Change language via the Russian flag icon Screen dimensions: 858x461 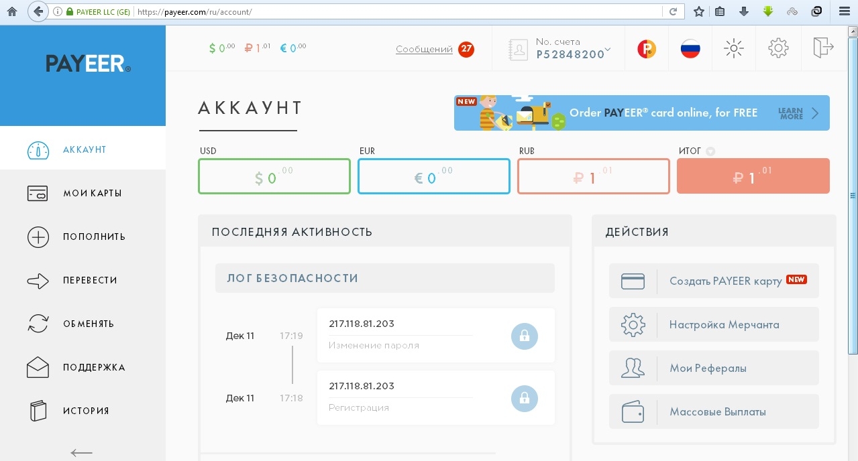point(690,48)
